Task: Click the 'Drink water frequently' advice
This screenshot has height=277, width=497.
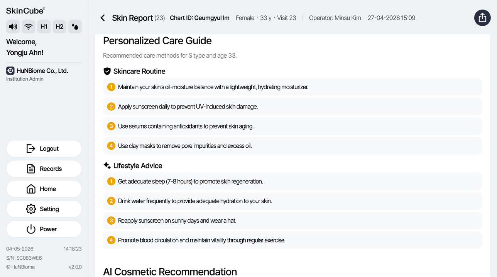Action: 292,201
